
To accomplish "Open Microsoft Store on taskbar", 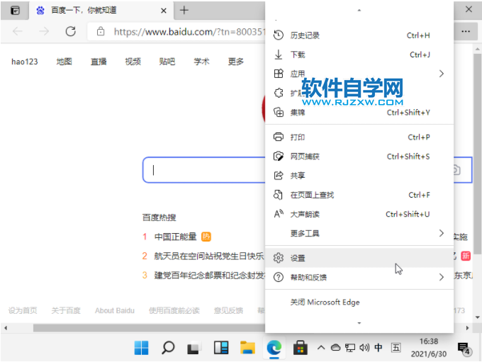I will [301, 348].
